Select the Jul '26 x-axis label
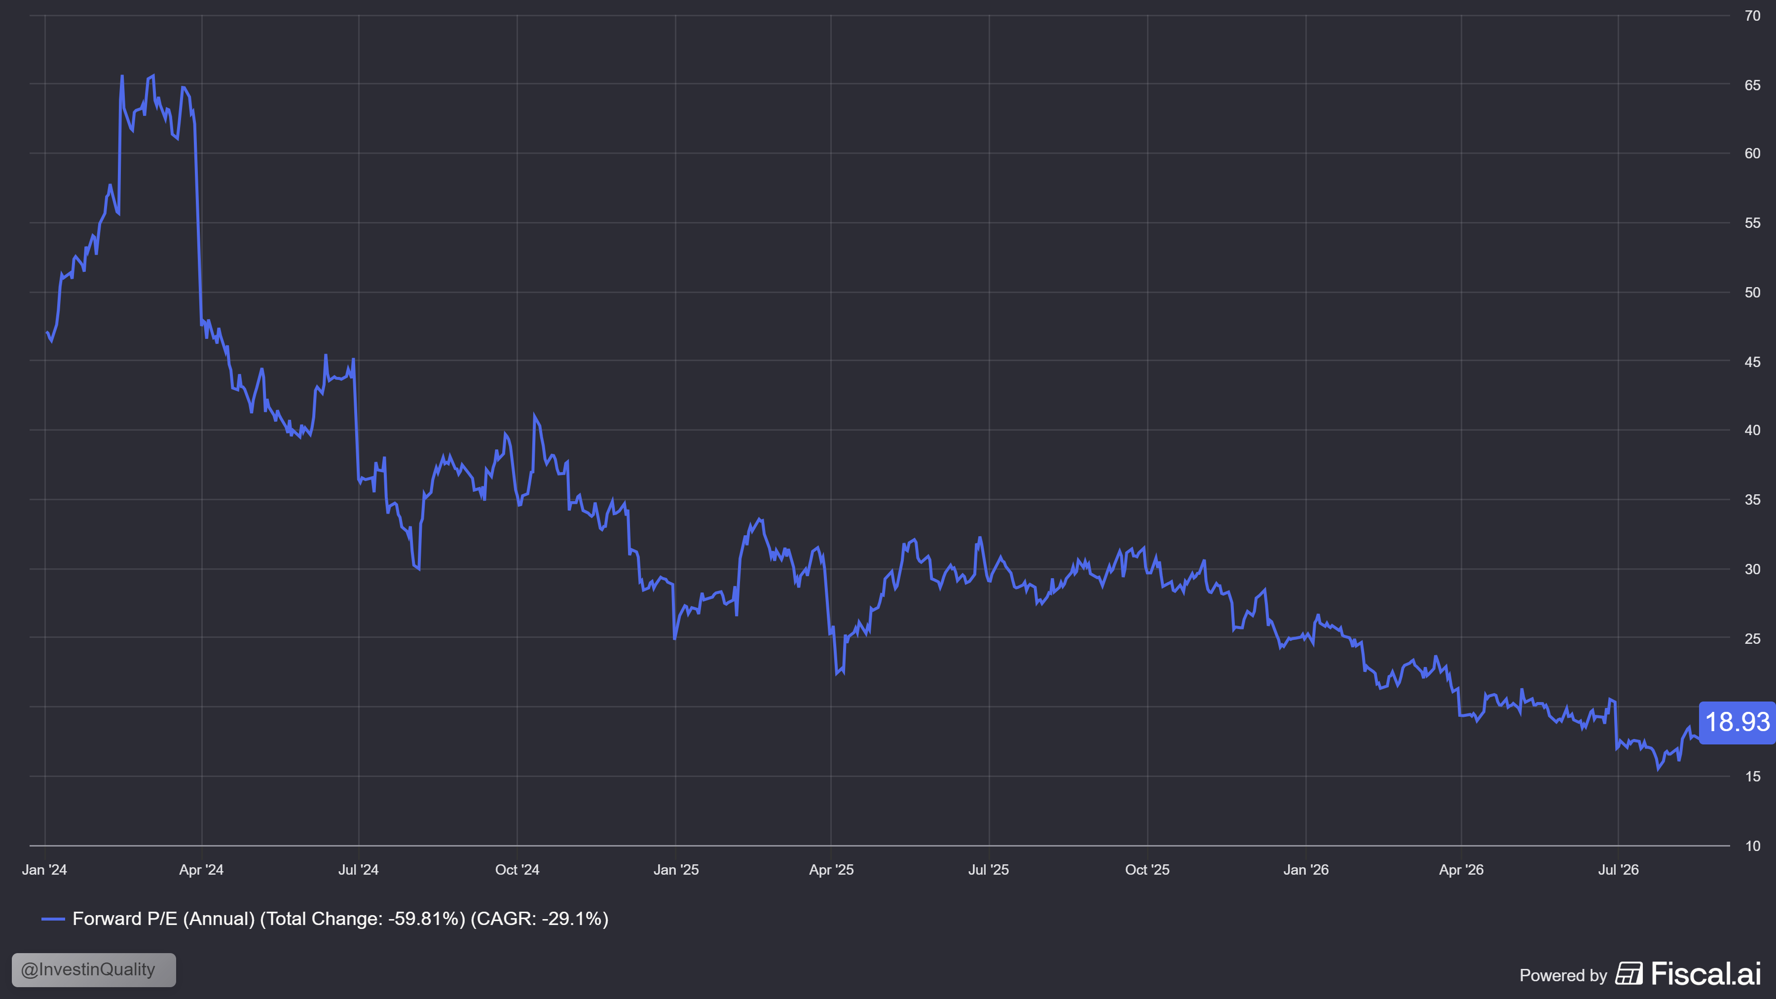This screenshot has height=999, width=1776. pyautogui.click(x=1619, y=870)
